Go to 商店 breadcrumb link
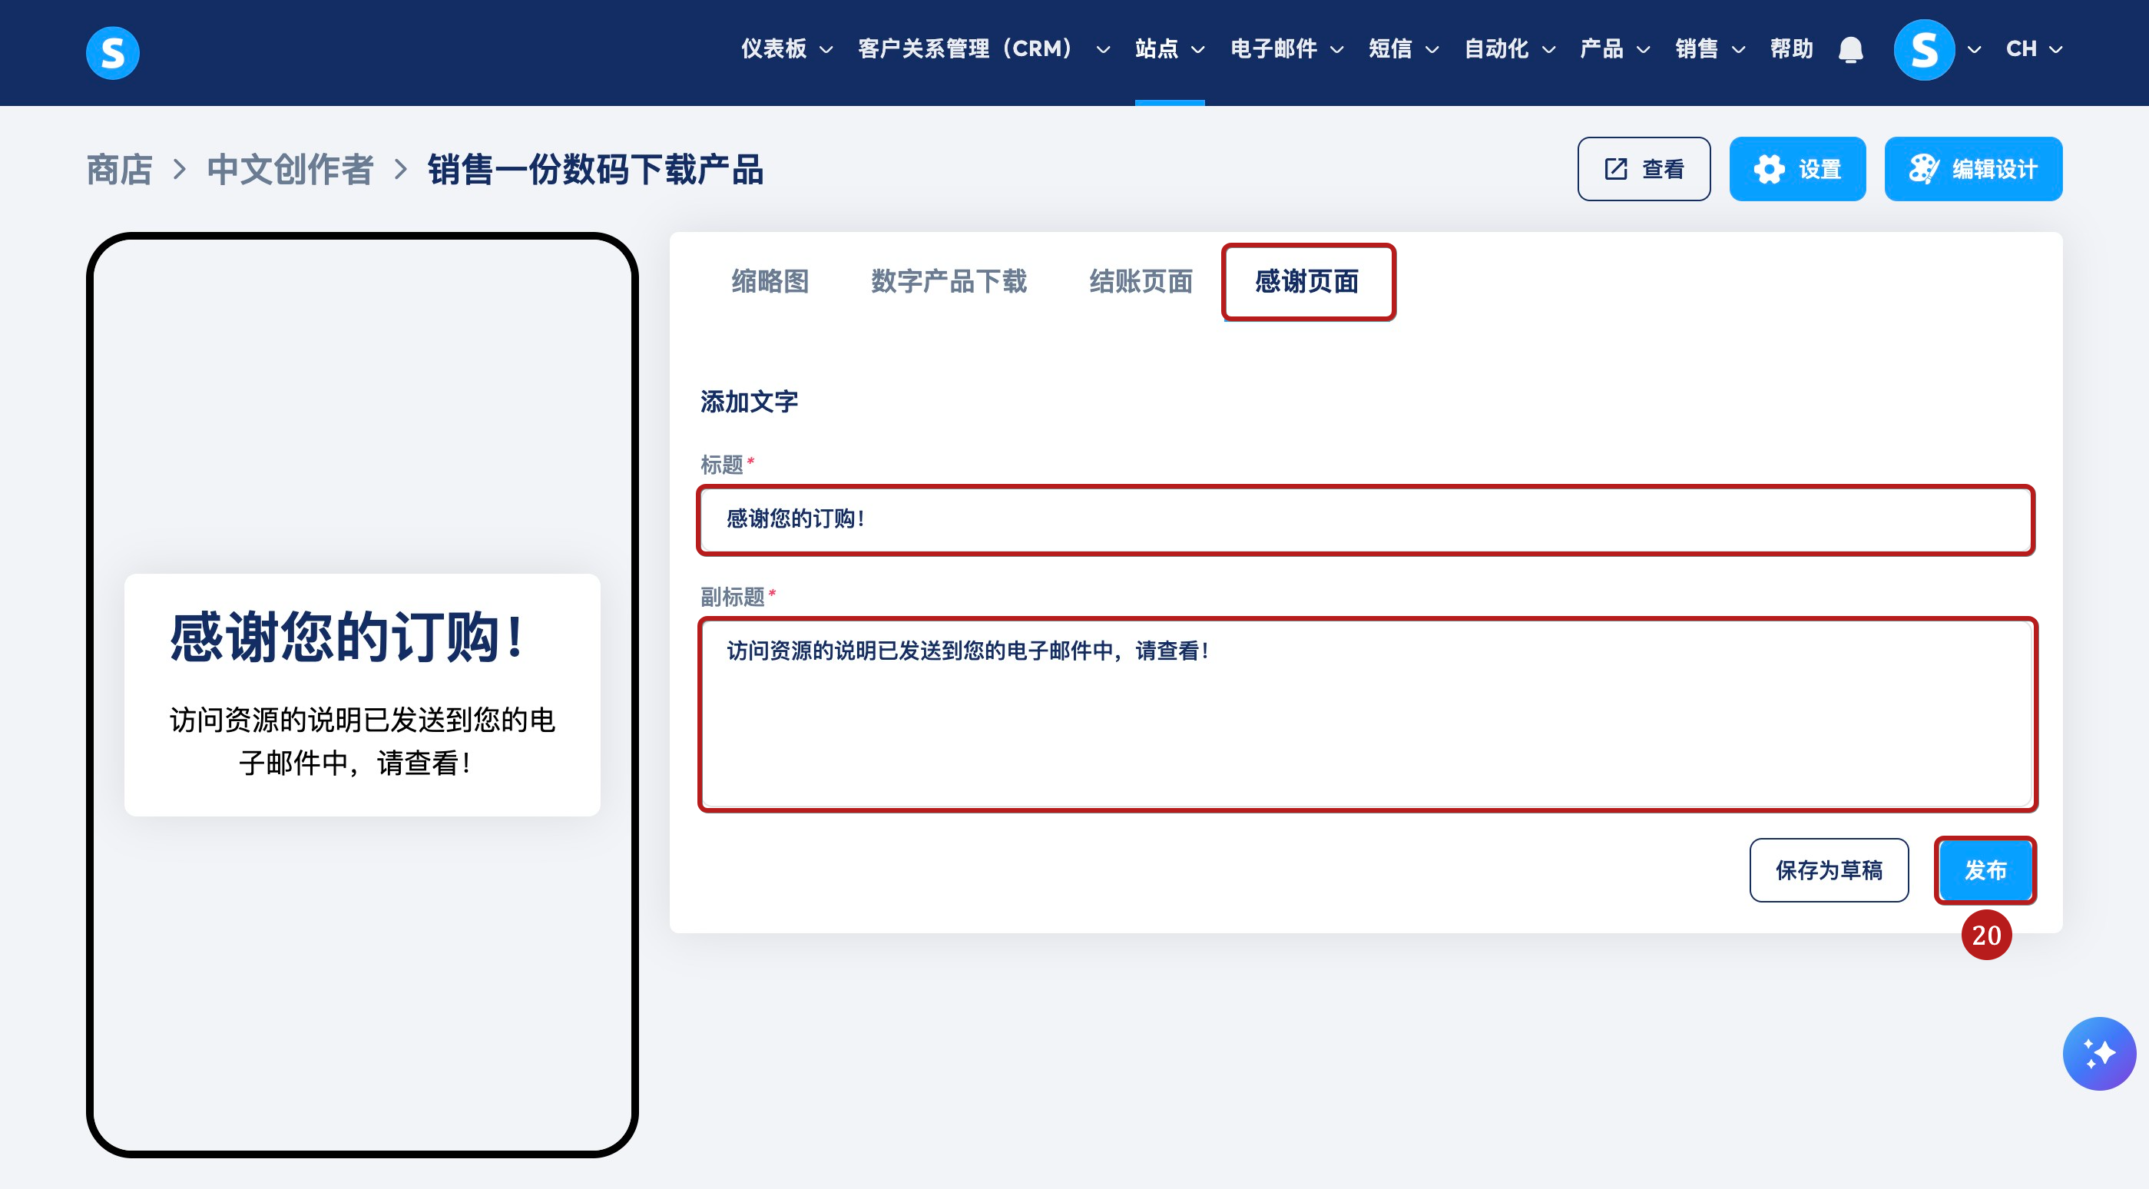Image resolution: width=2149 pixels, height=1189 pixels. click(x=119, y=170)
